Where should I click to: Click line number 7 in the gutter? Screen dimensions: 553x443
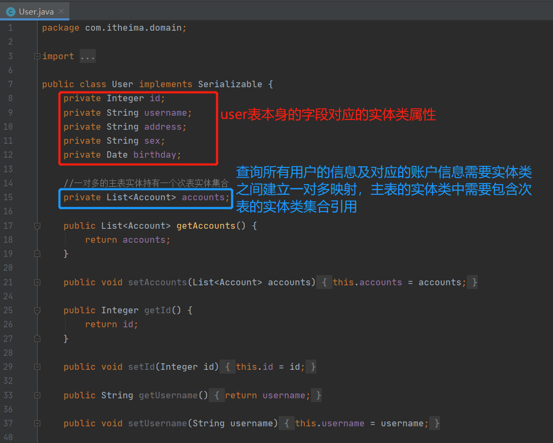[x=10, y=85]
